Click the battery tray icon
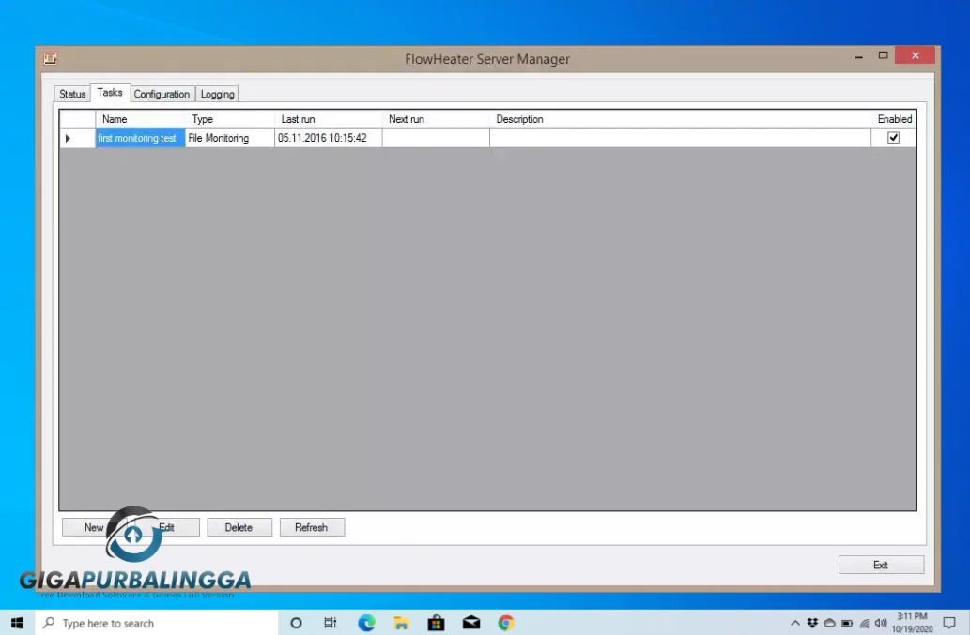970x635 pixels. [x=847, y=623]
